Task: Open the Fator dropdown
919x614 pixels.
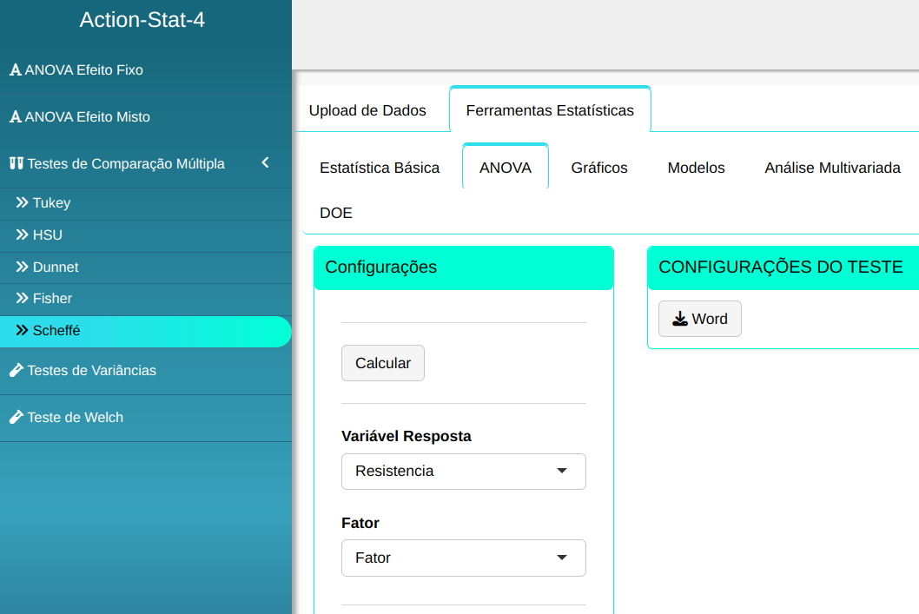Action: (463, 558)
